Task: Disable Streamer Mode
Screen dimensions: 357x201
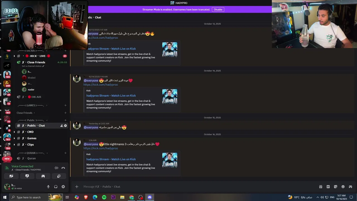Action: (x=218, y=9)
